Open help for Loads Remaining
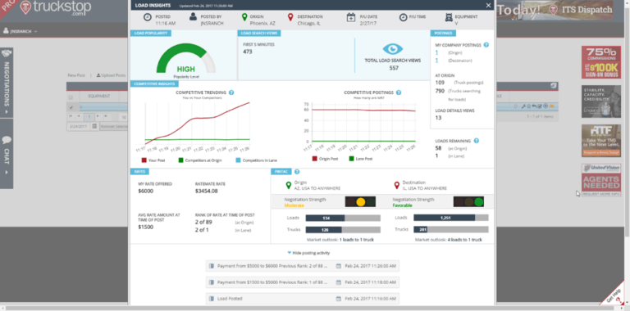Screen dimensions: 630x311 click(477, 141)
